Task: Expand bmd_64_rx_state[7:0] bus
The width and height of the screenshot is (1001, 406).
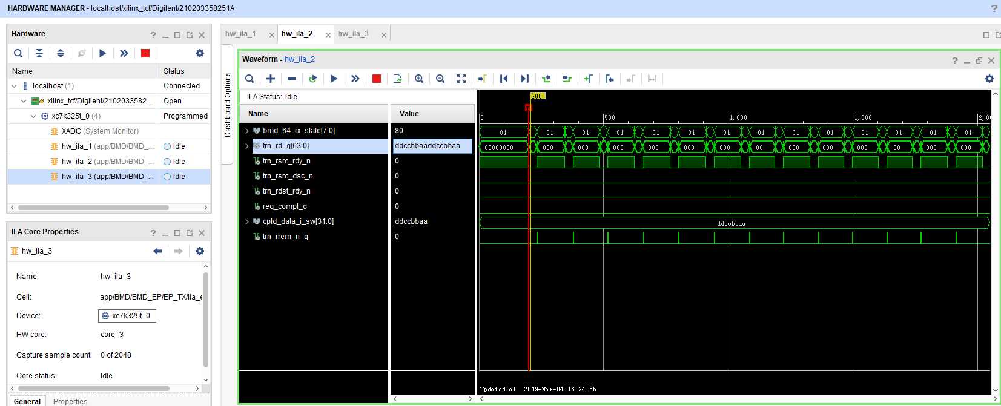Action: [247, 131]
